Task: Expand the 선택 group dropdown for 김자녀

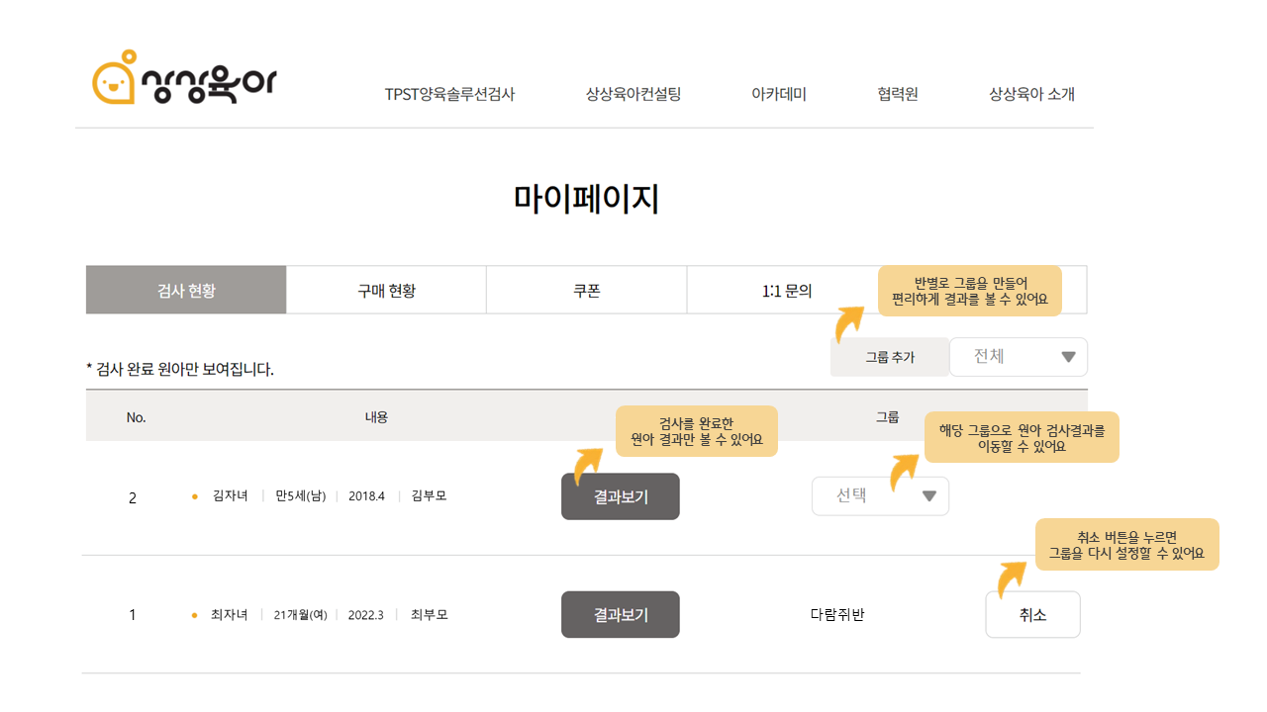Action: click(x=880, y=496)
